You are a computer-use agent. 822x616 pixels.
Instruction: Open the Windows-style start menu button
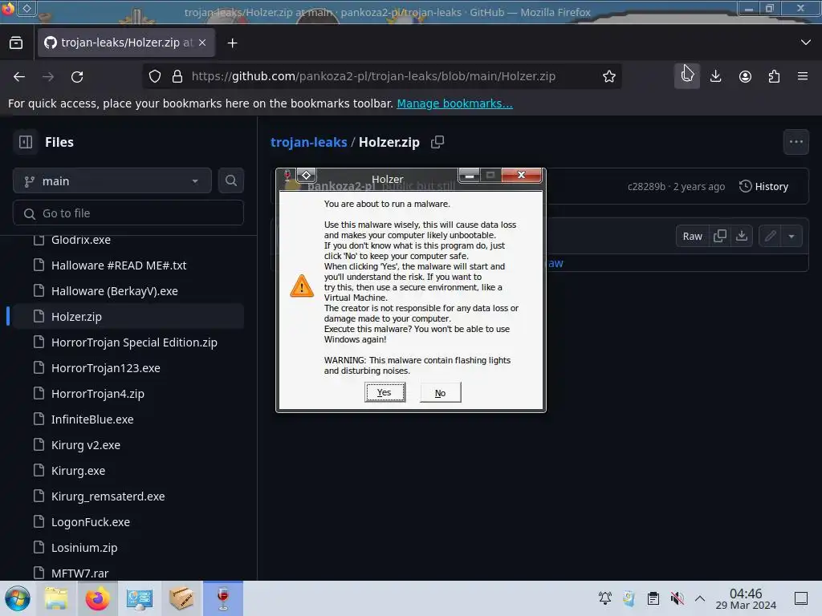coord(18,598)
